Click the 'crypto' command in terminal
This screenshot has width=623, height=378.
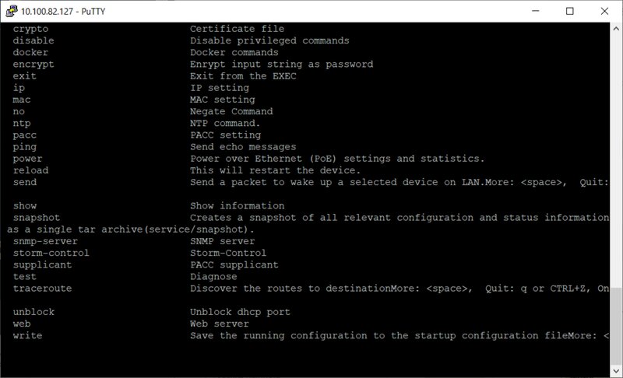coord(30,30)
